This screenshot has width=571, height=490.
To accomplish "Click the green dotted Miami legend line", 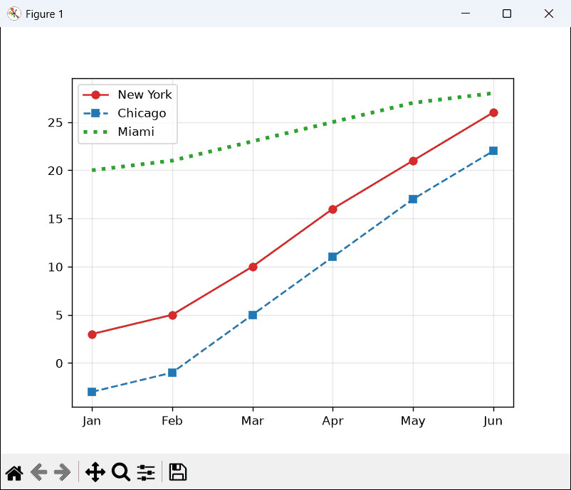I will pyautogui.click(x=95, y=132).
